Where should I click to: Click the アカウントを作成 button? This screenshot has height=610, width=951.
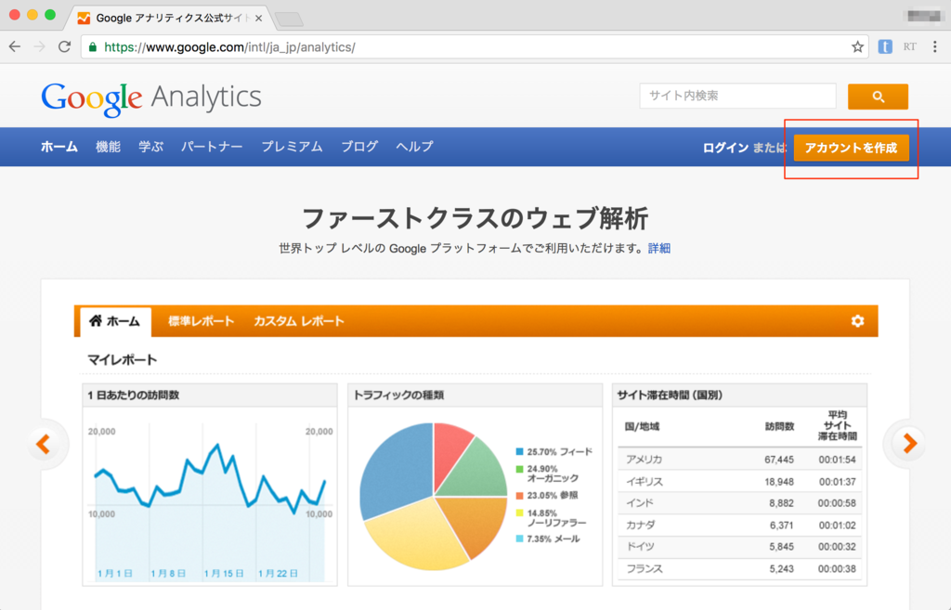[851, 148]
